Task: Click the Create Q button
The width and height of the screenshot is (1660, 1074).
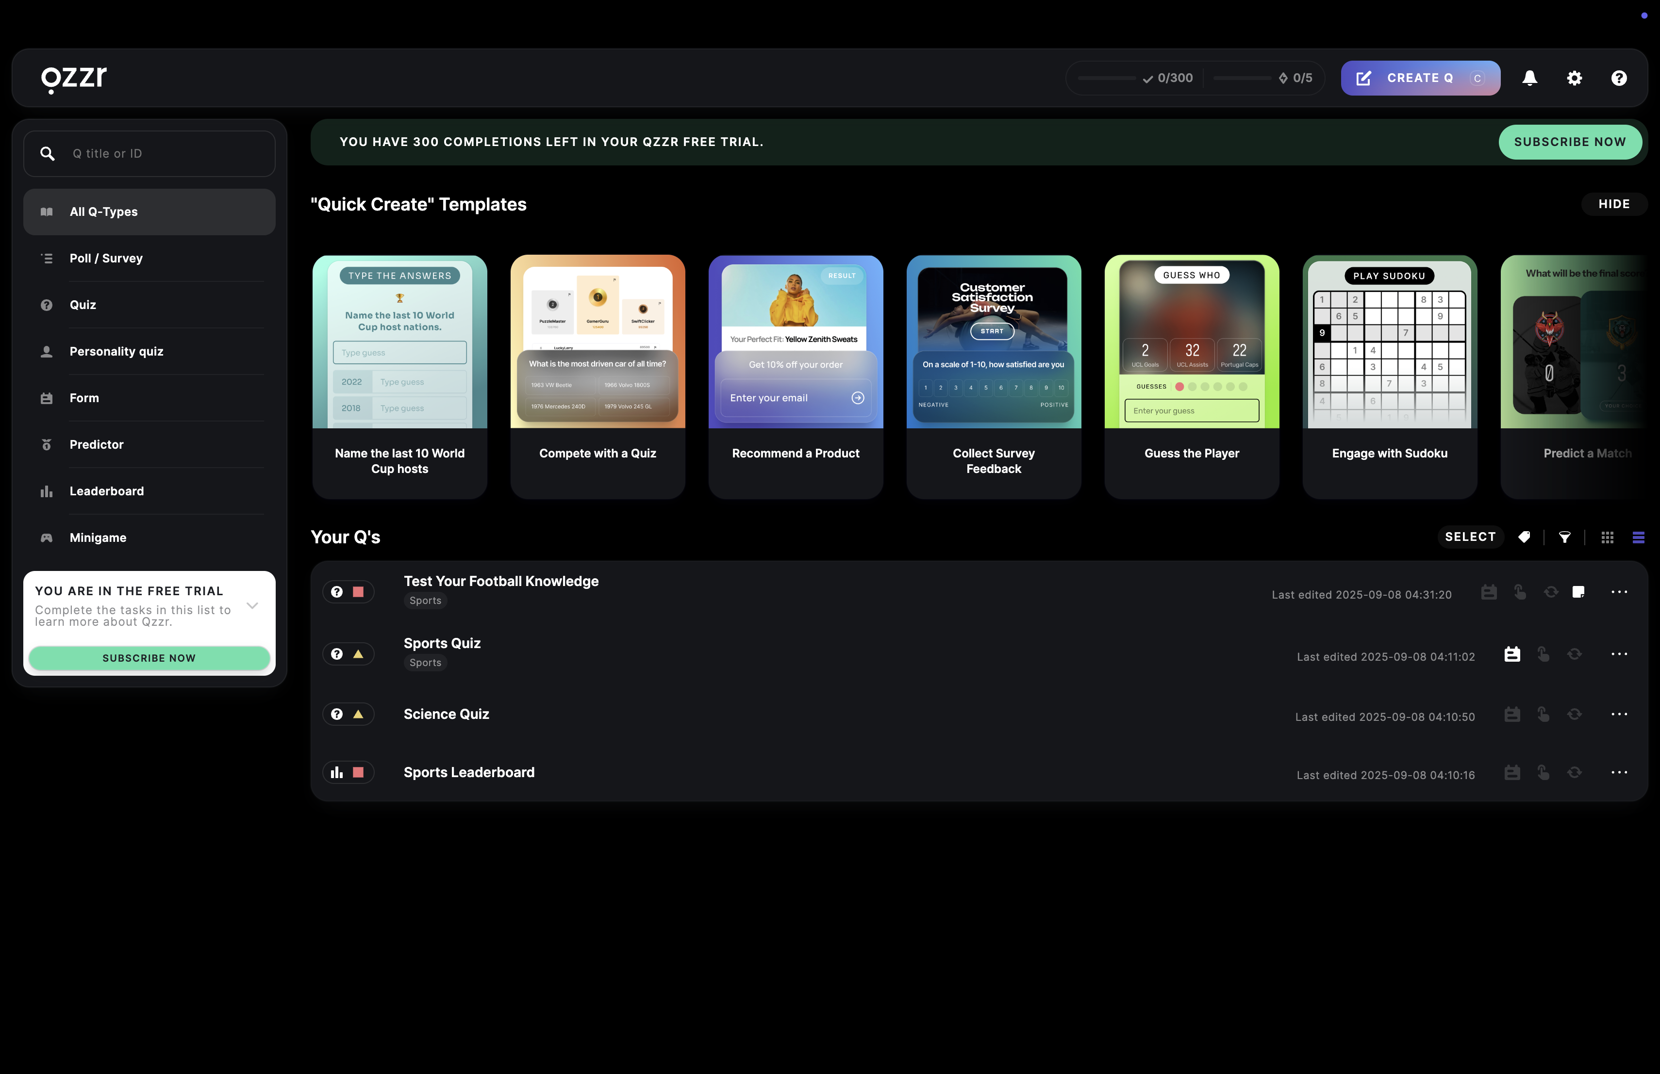Action: coord(1420,78)
